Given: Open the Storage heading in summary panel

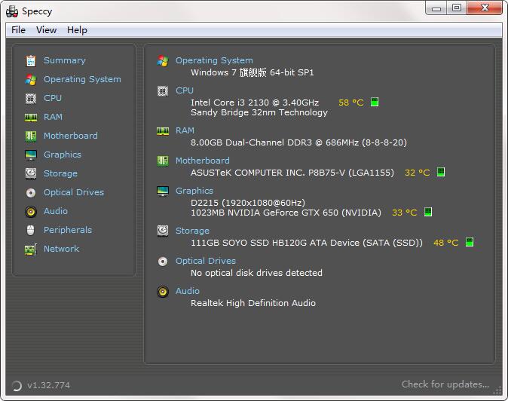Looking at the screenshot, I should 192,231.
